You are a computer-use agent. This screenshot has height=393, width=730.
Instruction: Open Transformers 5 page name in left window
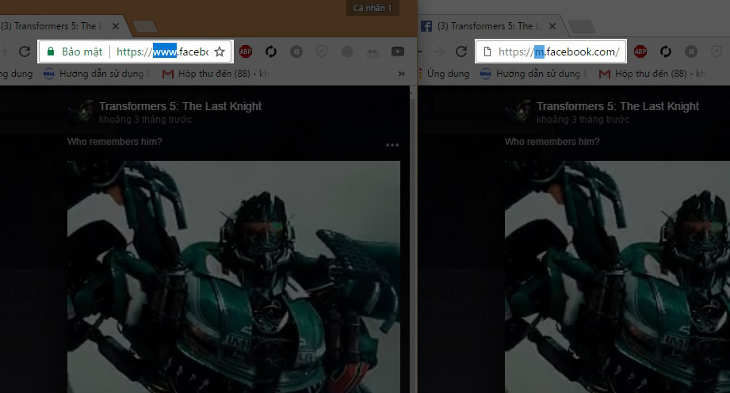180,106
